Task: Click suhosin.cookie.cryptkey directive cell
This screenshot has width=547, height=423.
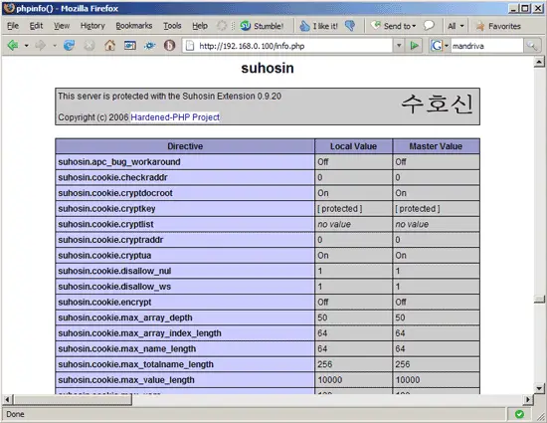Action: click(185, 209)
